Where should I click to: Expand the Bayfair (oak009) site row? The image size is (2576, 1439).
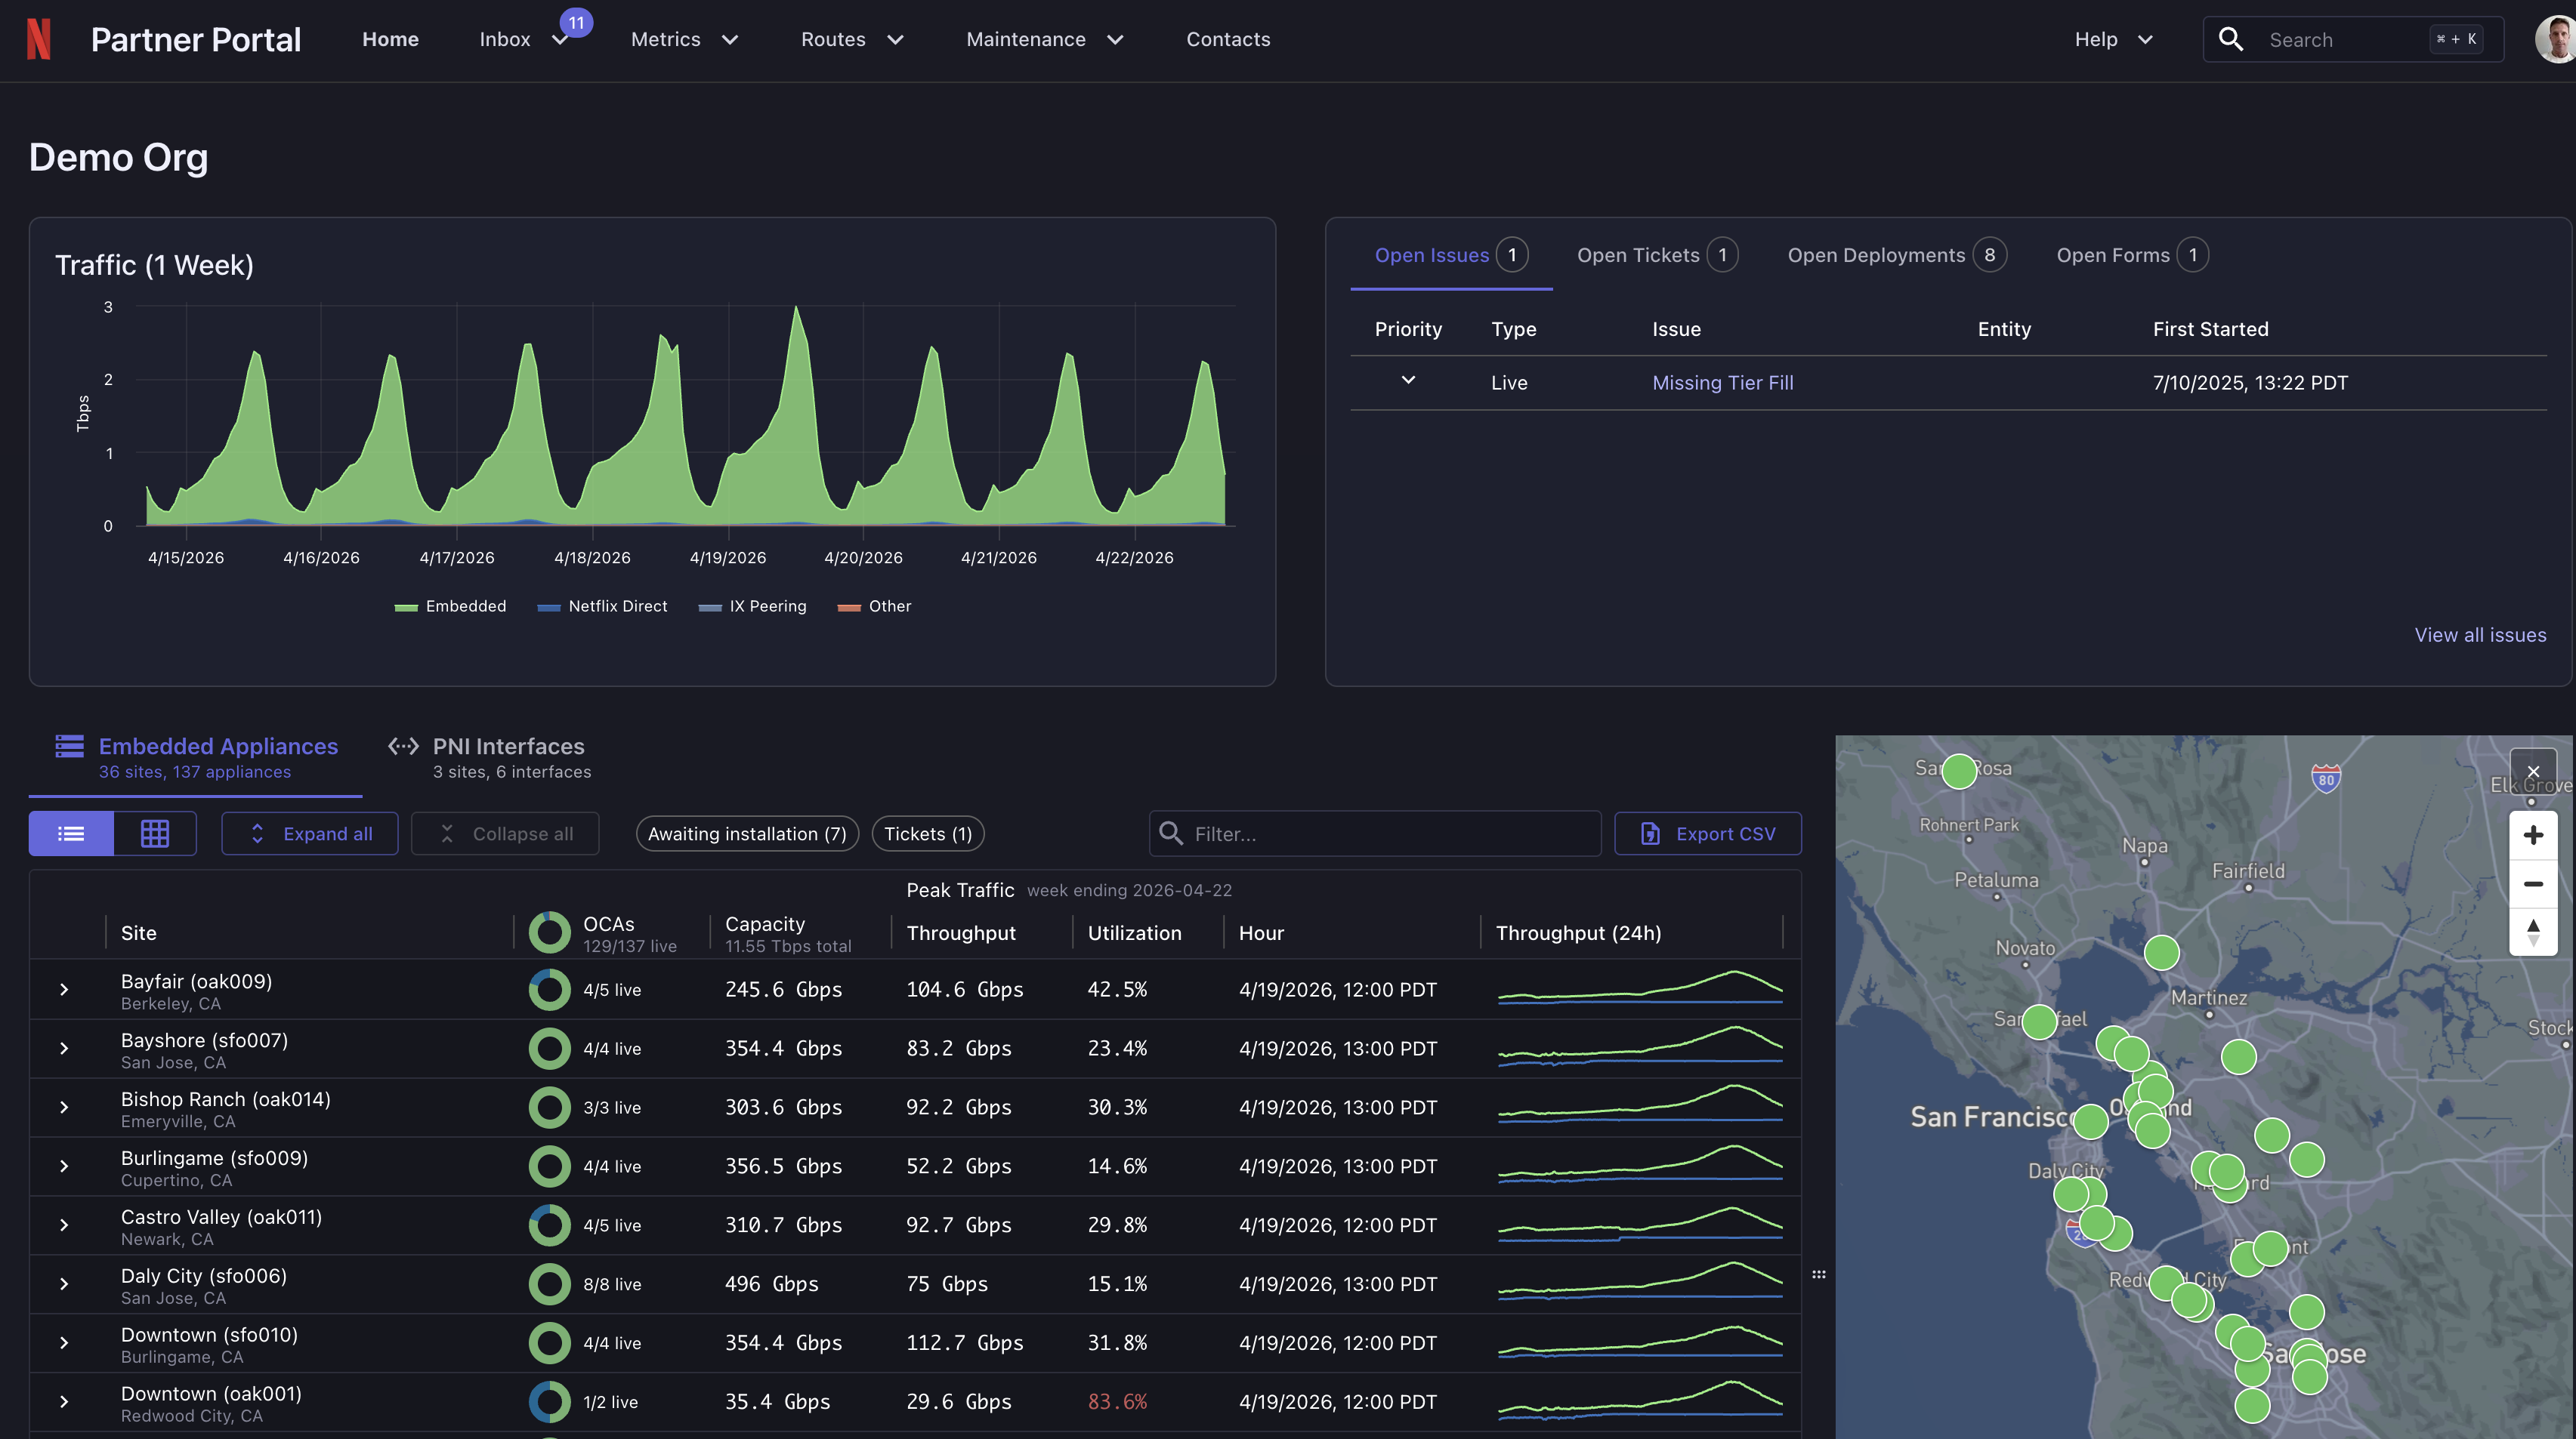click(x=64, y=989)
